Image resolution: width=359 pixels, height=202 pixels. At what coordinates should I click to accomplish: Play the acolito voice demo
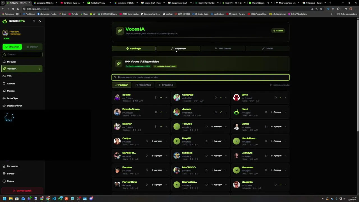[156, 97]
